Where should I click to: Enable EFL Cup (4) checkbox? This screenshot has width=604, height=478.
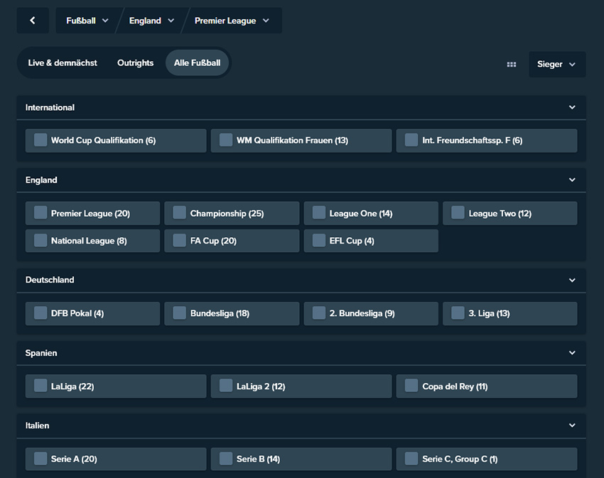(319, 240)
